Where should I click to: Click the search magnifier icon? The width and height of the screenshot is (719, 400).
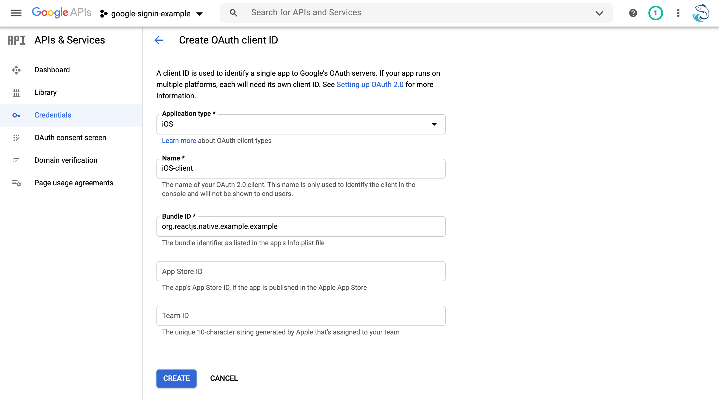click(233, 13)
